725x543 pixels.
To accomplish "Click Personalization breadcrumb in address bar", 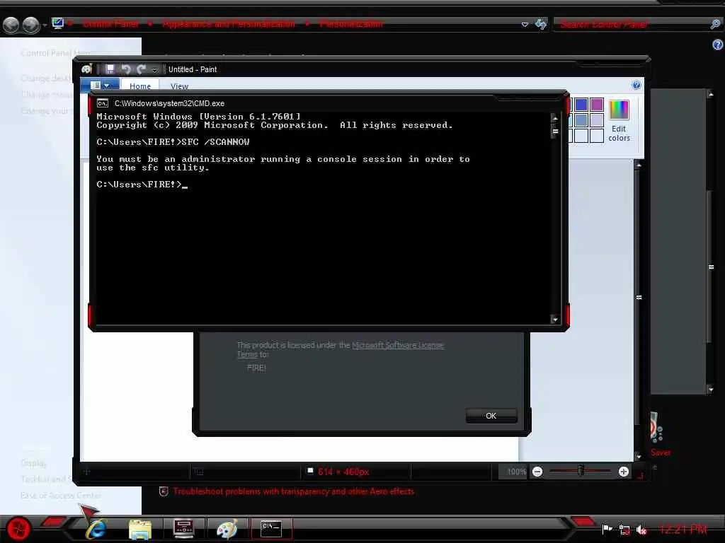I will tap(351, 24).
